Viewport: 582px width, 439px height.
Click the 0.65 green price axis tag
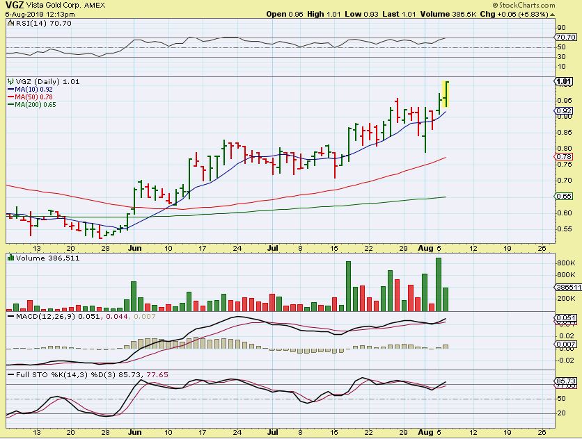(564, 196)
